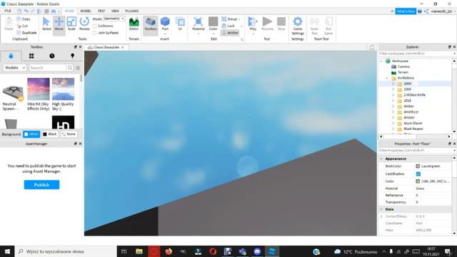Open the Color picker in ribbon
The width and height of the screenshot is (457, 257).
coord(213,24)
